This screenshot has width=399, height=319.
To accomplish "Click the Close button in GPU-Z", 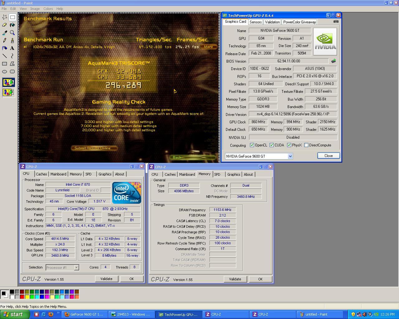I will tap(329, 156).
